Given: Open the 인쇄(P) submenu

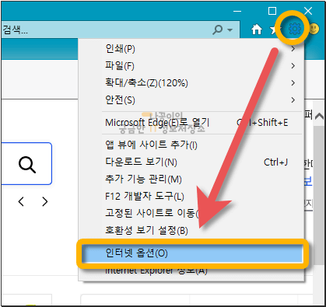Looking at the screenshot, I should (191, 49).
